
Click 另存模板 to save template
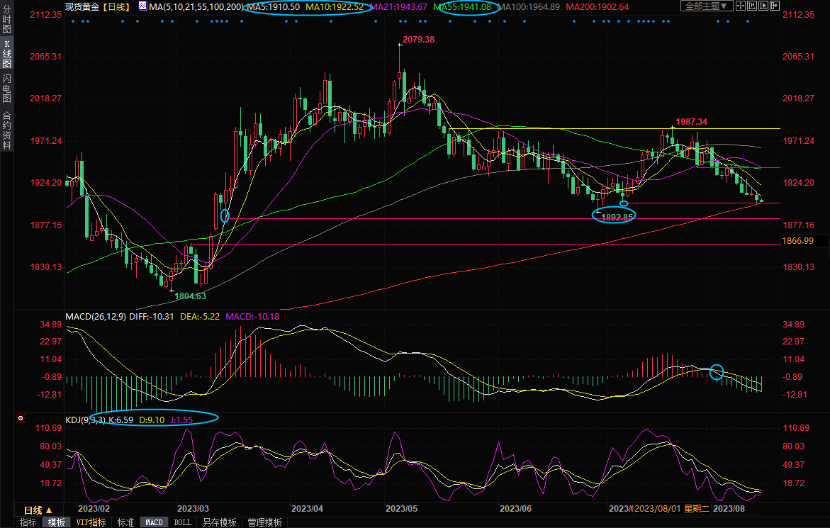[x=220, y=522]
